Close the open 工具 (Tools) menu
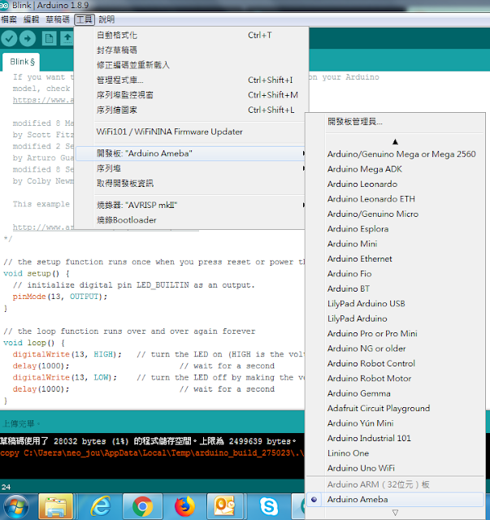Viewport: 490px width, 520px height. click(85, 19)
